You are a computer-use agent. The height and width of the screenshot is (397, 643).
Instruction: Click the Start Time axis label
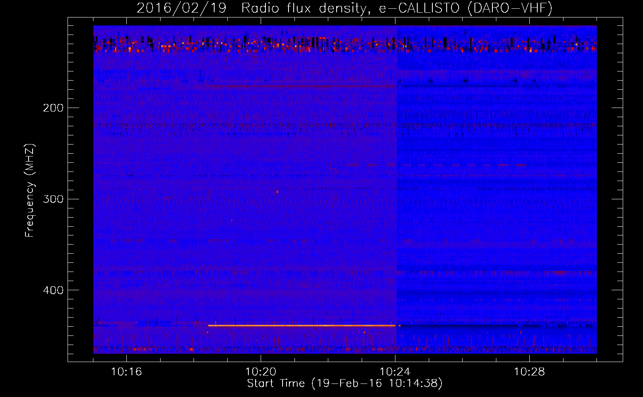tap(345, 384)
